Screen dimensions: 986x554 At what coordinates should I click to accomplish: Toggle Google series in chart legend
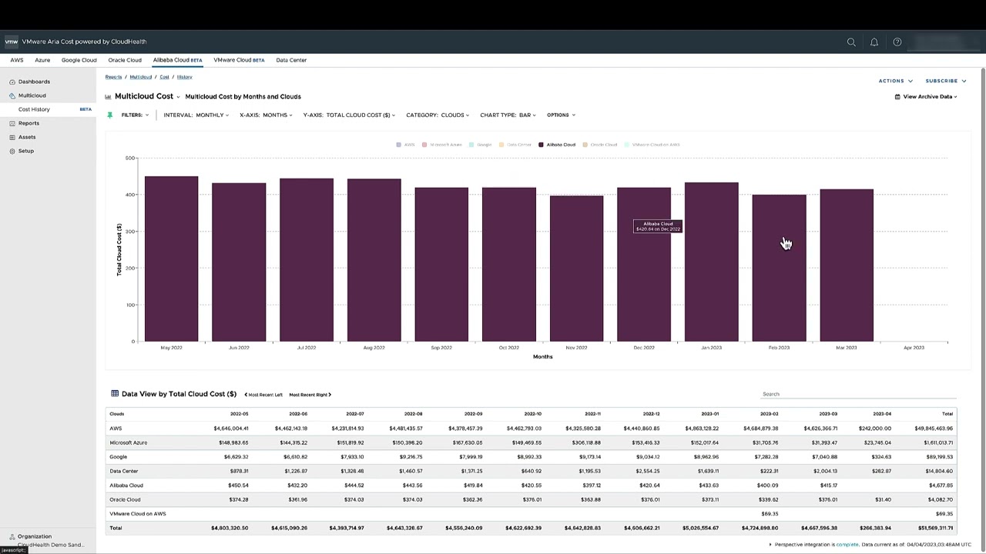click(x=480, y=145)
